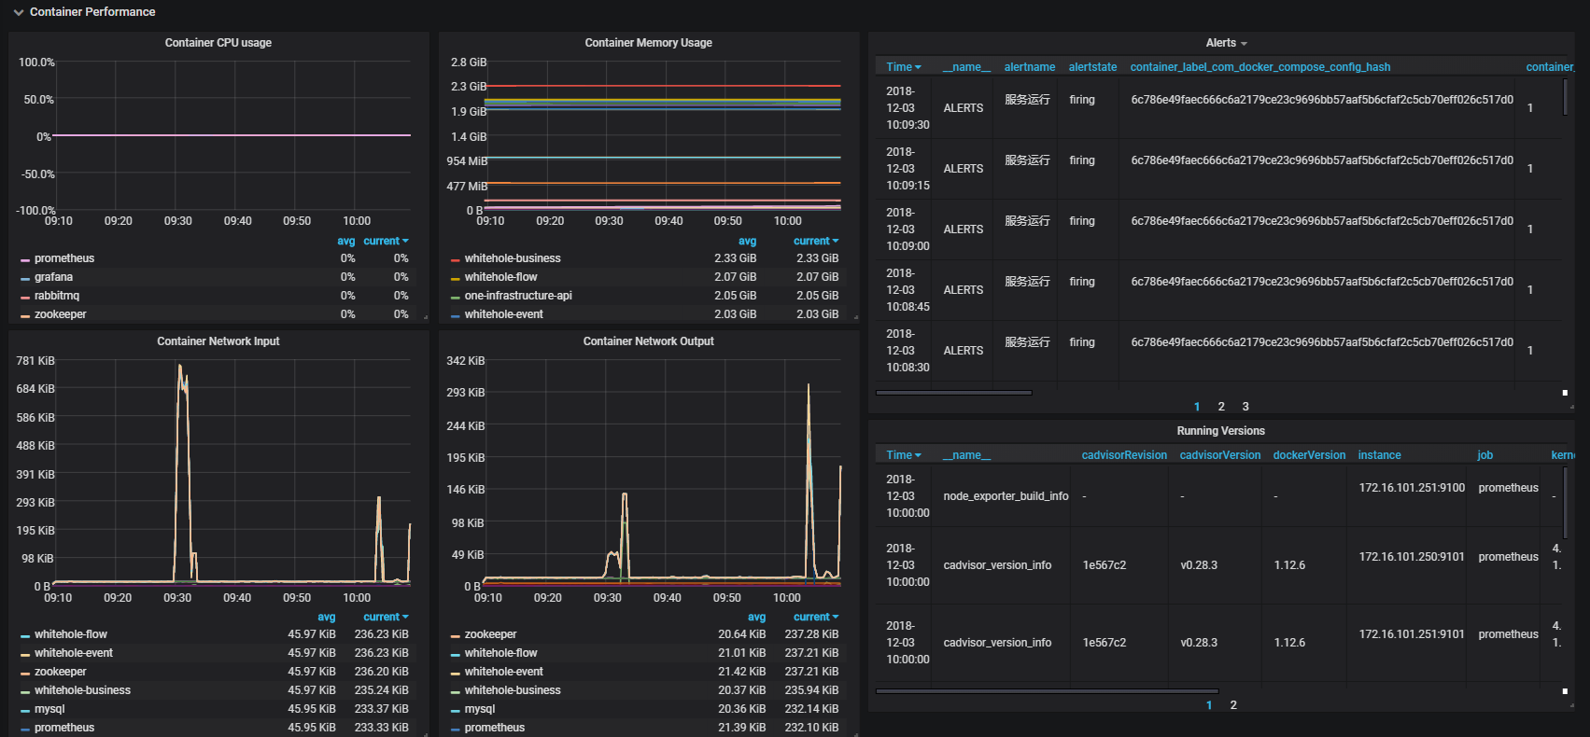Click firing state in the 10:08:30 alert row
This screenshot has height=737, width=1590.
point(1082,342)
